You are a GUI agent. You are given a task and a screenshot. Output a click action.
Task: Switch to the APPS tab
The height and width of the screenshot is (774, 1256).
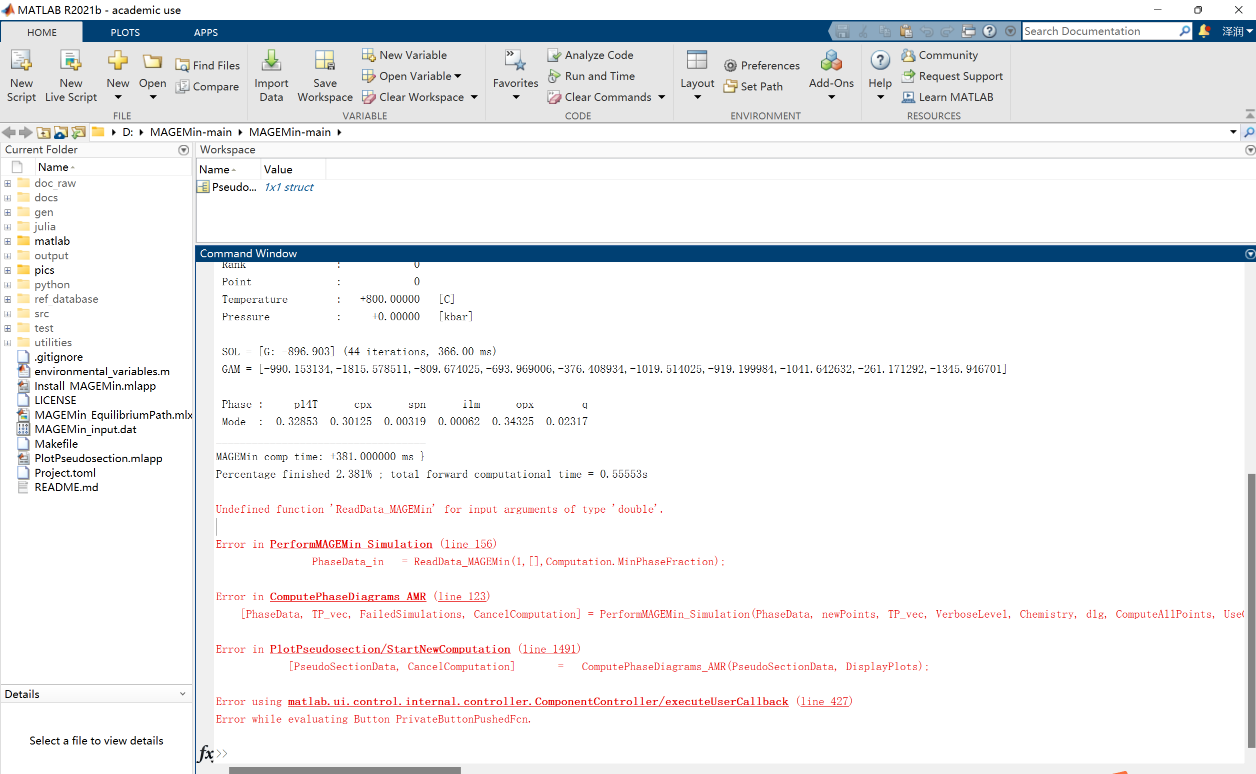click(x=206, y=32)
